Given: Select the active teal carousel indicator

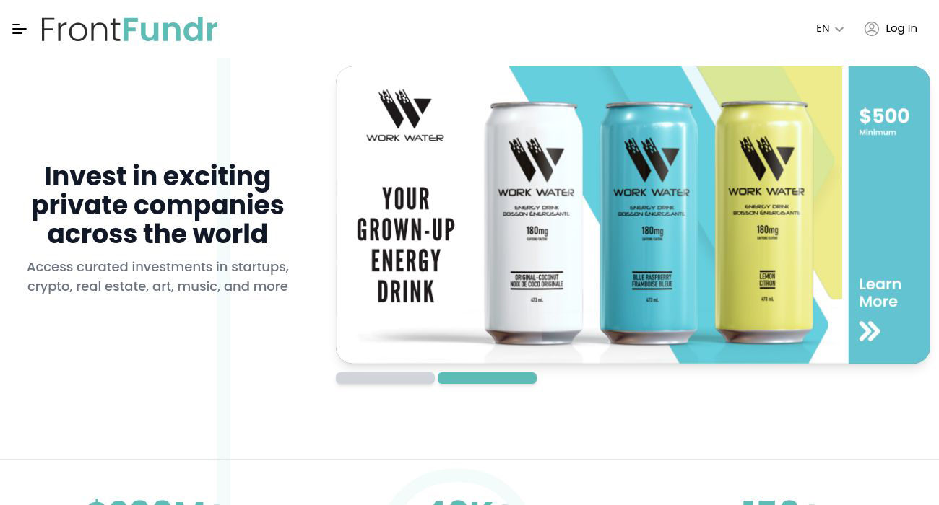Looking at the screenshot, I should click(x=487, y=378).
